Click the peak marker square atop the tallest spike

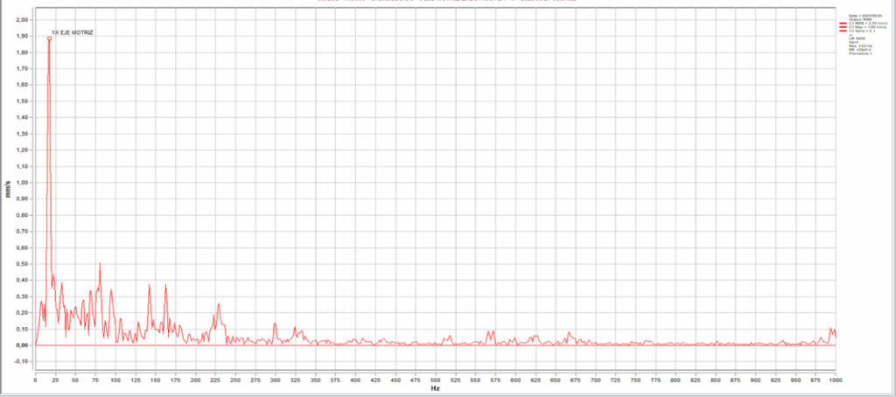[50, 38]
